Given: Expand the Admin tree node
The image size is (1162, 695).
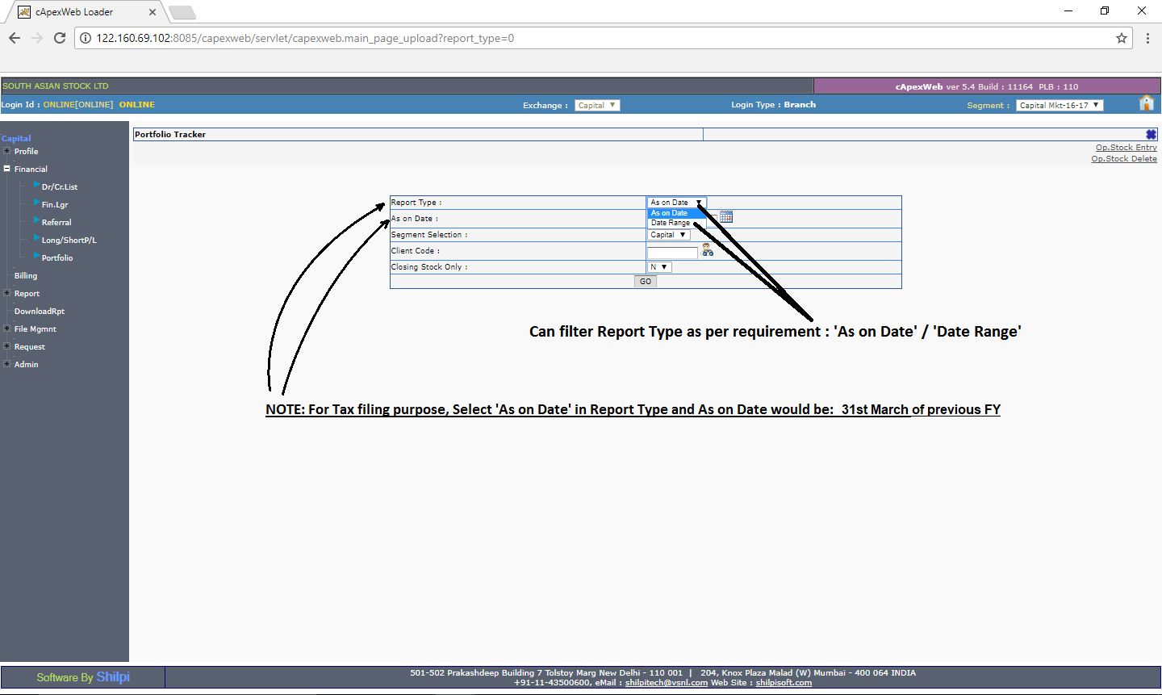Looking at the screenshot, I should pos(7,364).
